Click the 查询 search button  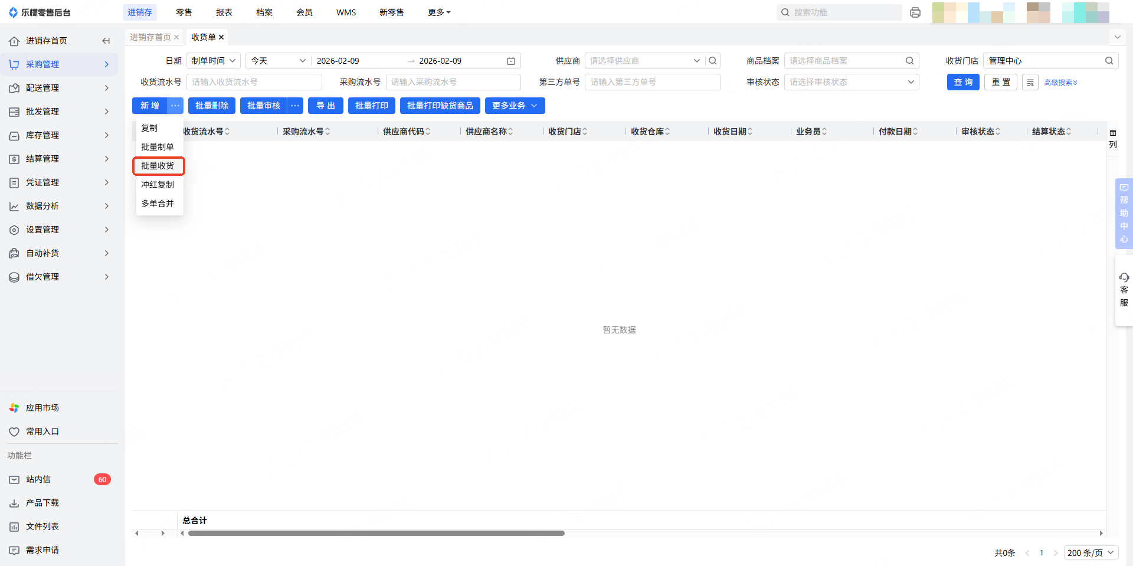point(963,82)
